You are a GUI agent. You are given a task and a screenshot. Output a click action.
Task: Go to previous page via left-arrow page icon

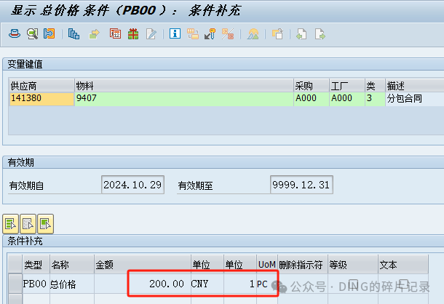click(301, 34)
